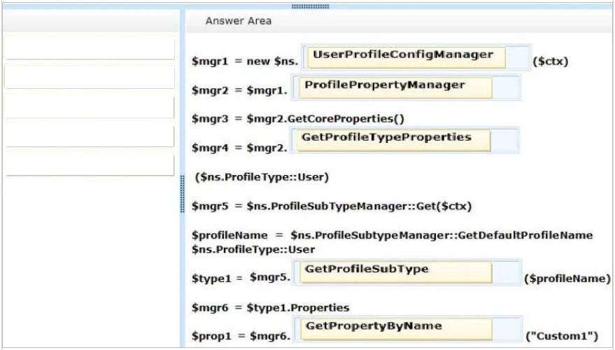Click the third empty slot in left panel
Screen dimensions: 615x350
[90, 107]
